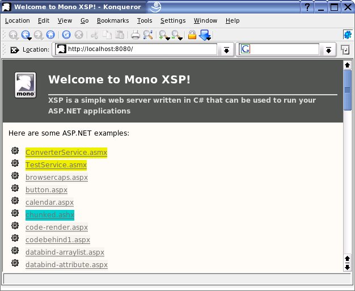
Task: Go to the Home page icon
Action: 50,35
